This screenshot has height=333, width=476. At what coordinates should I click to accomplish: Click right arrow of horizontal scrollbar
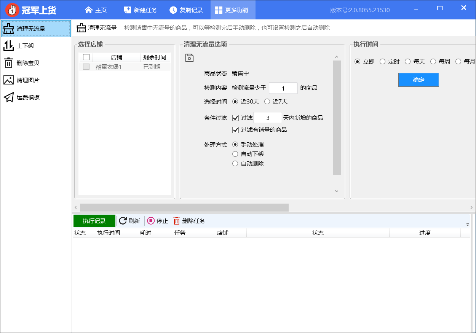471,207
